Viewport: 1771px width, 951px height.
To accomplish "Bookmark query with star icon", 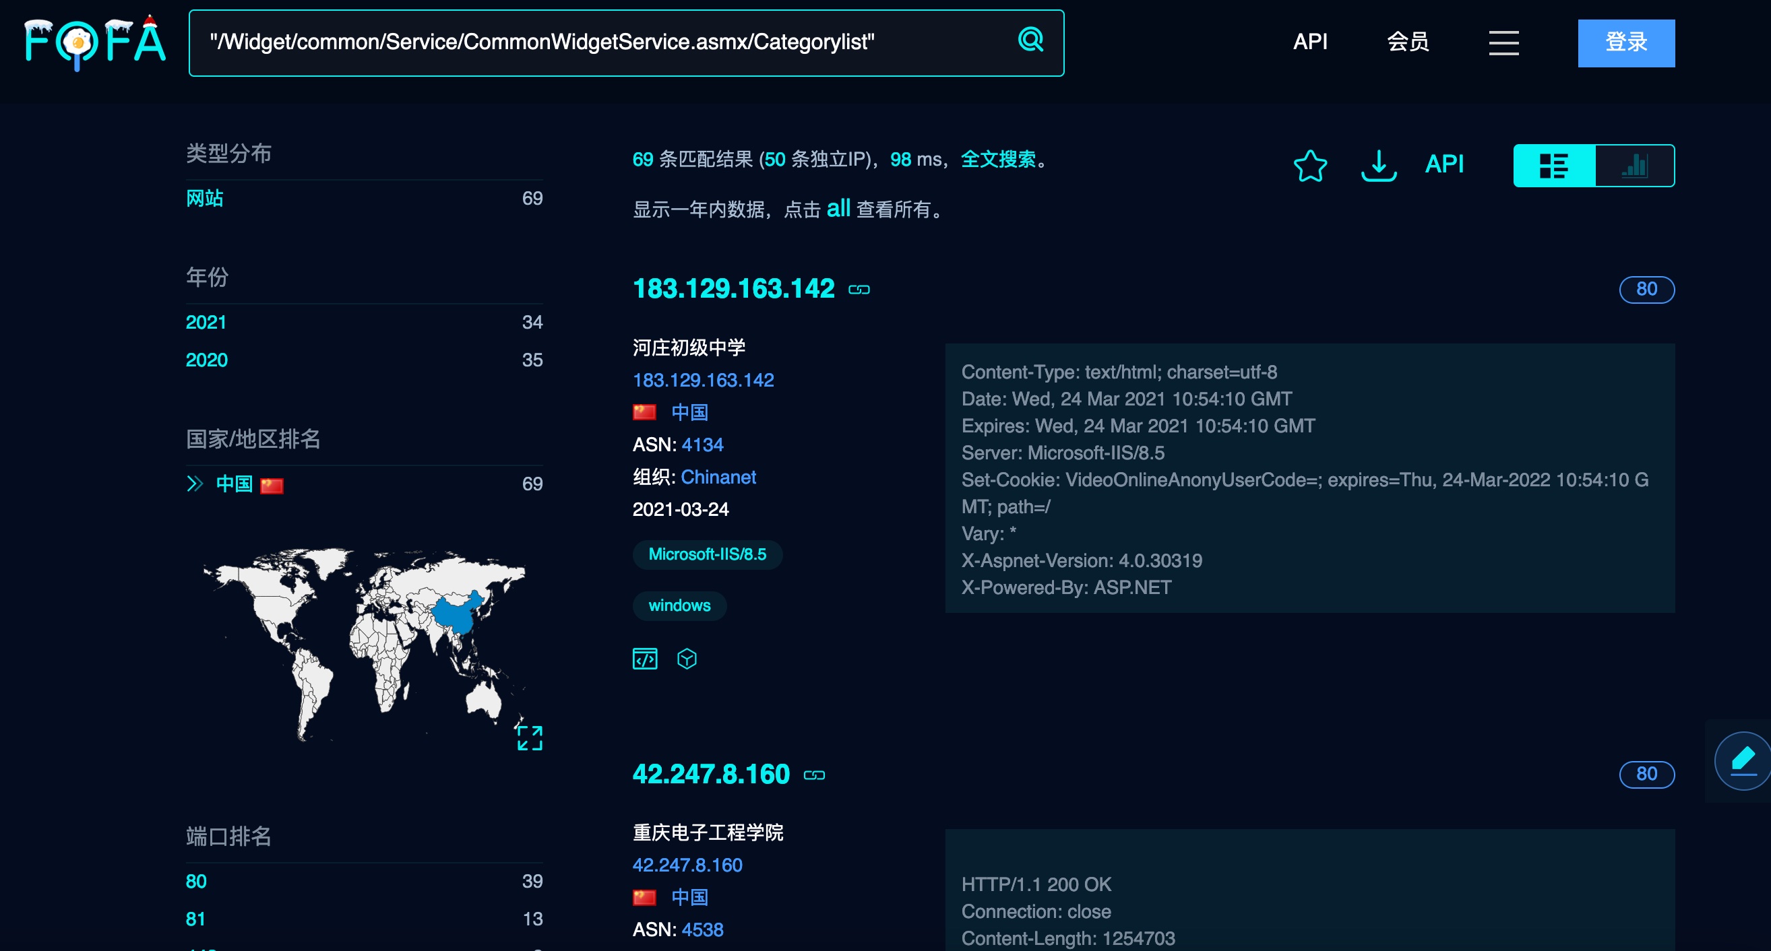I will coord(1309,165).
